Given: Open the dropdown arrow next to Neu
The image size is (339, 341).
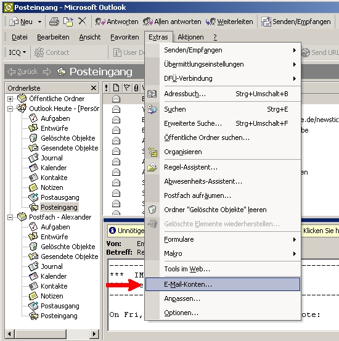Looking at the screenshot, I should click(39, 22).
